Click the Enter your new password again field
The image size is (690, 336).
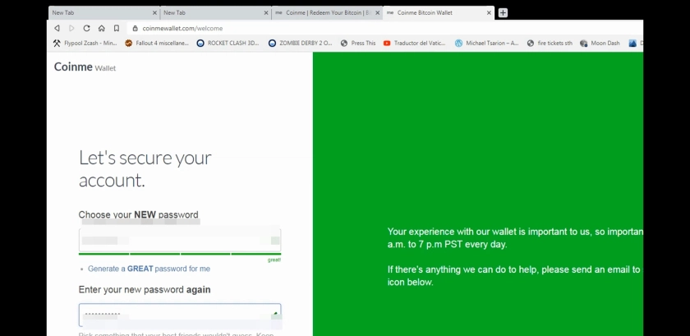(x=180, y=315)
